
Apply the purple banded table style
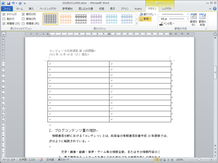pos(96,19)
